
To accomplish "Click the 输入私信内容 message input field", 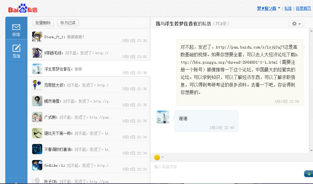I will (227, 170).
